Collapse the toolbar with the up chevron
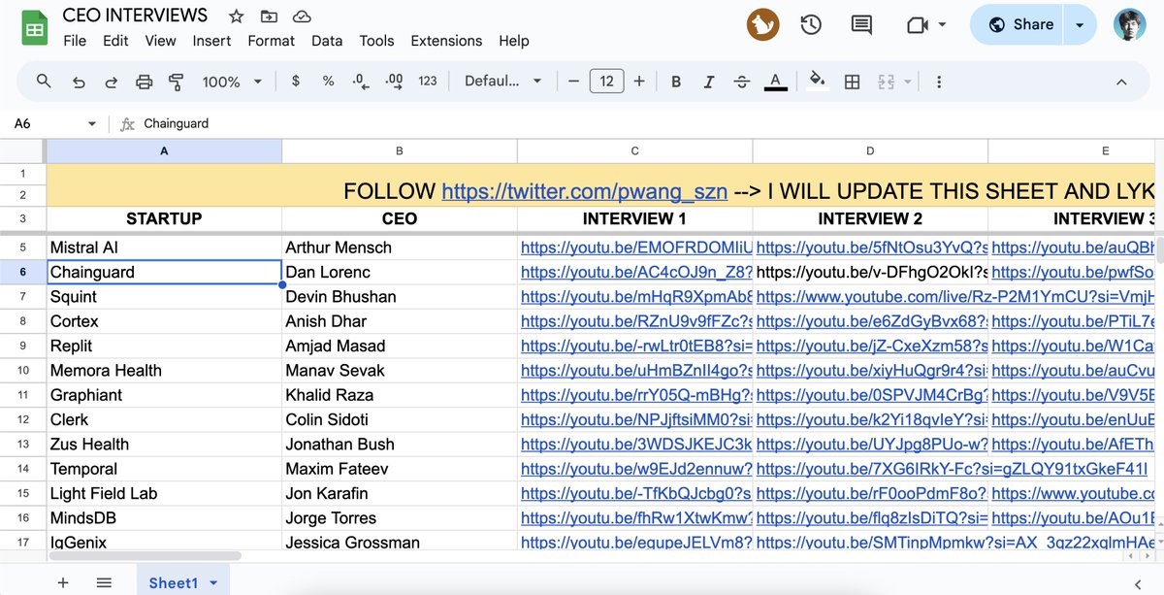This screenshot has width=1164, height=595. click(1122, 82)
